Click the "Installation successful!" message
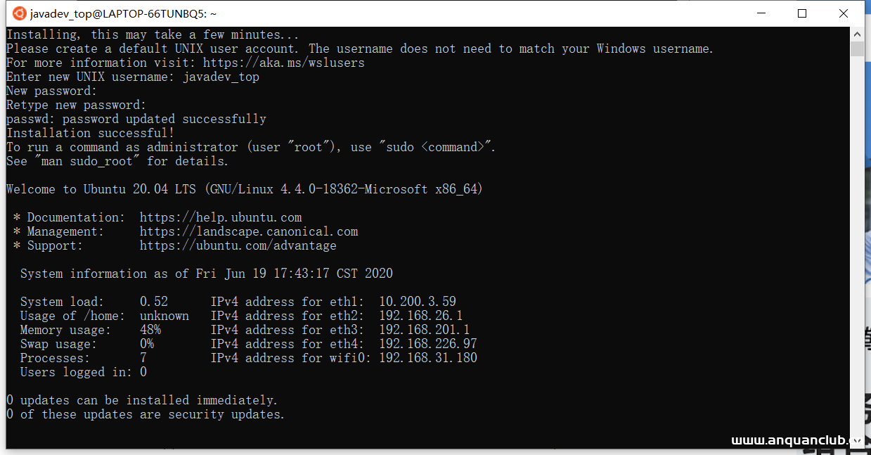 (x=91, y=133)
